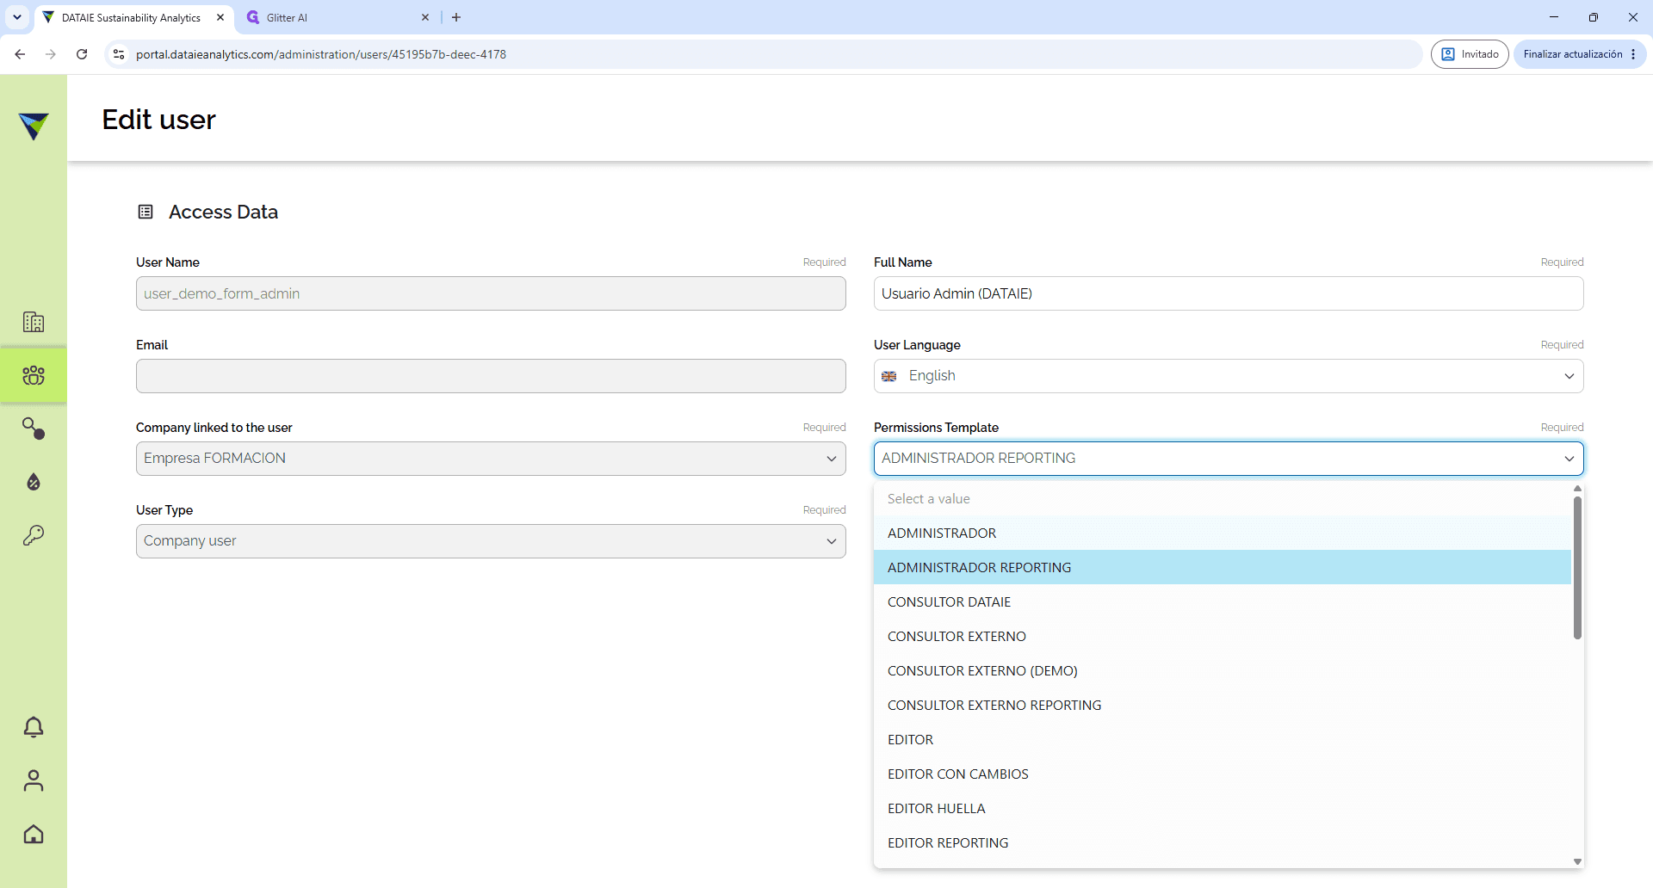1653x888 pixels.
Task: Click the permissions list scrollbar thumb
Action: coord(1577,568)
